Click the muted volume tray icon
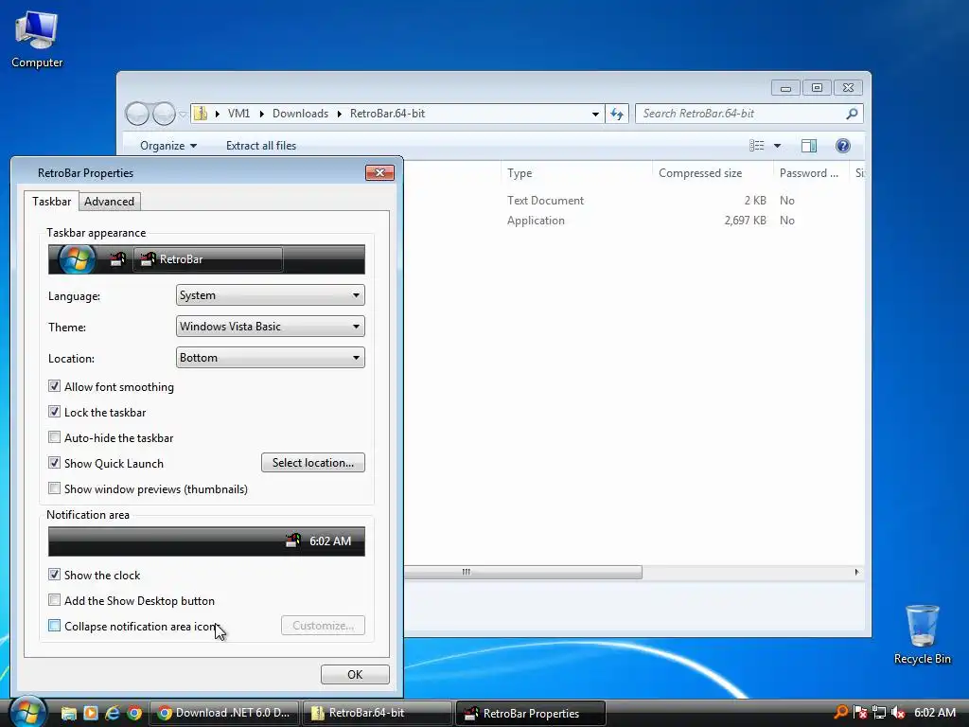The width and height of the screenshot is (969, 727). (898, 713)
